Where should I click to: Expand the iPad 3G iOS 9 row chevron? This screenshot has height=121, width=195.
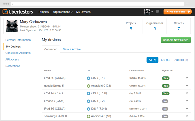point(187,78)
